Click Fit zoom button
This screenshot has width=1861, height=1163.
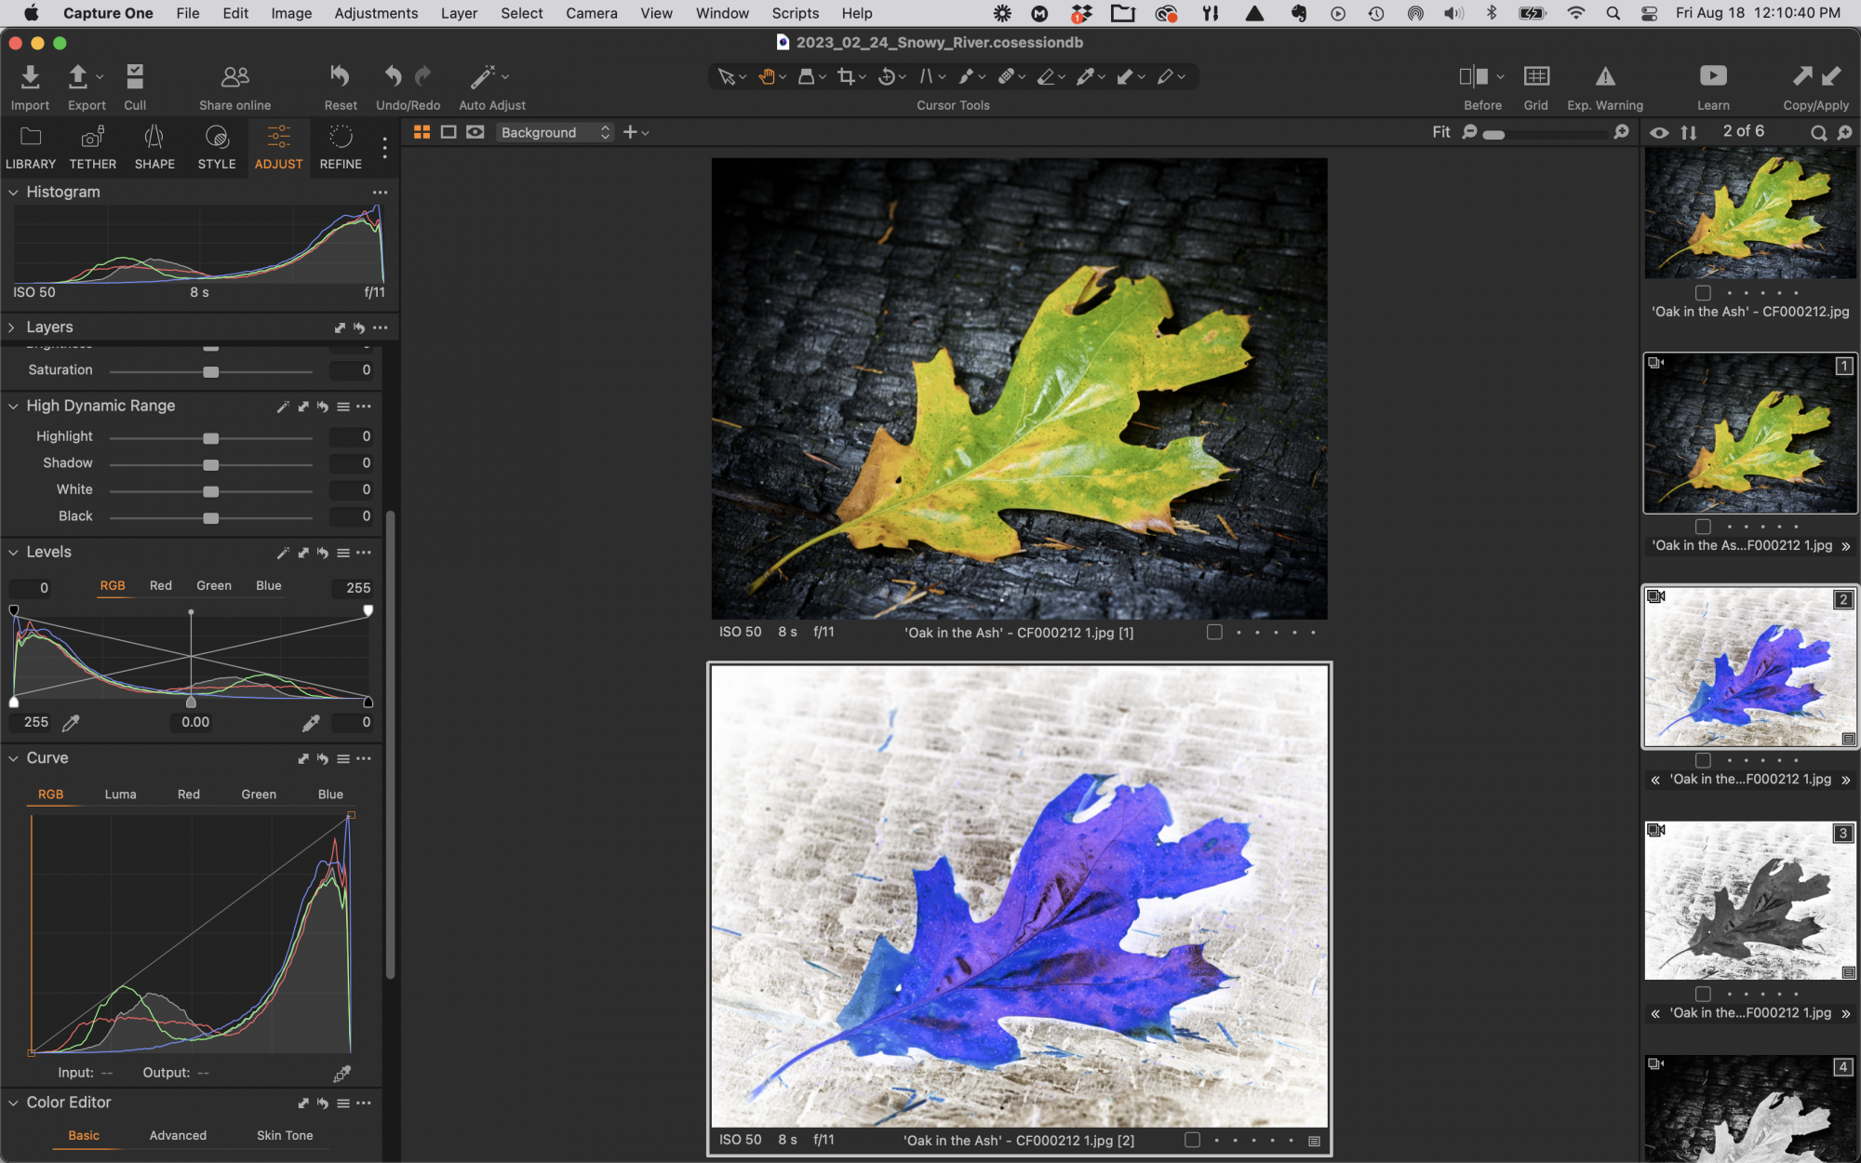[x=1440, y=132]
